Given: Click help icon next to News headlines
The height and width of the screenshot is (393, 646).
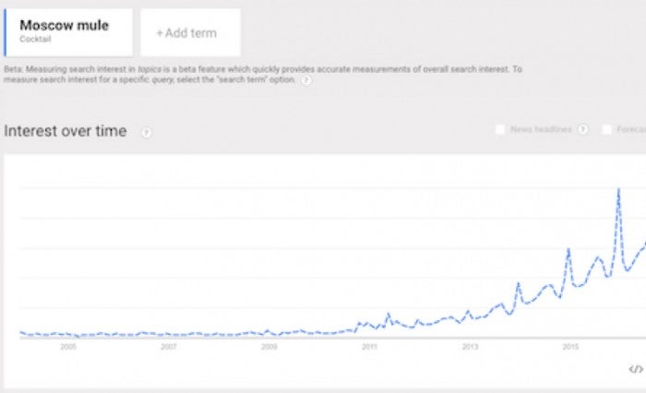Looking at the screenshot, I should (x=582, y=129).
